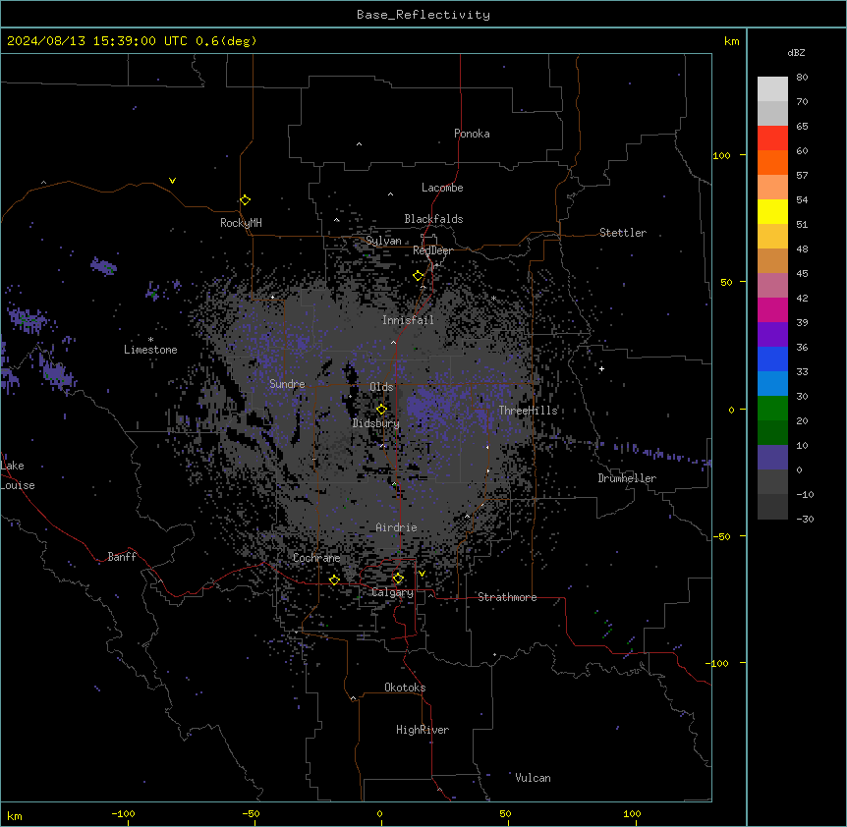
Task: Click the HighRiver town label
Action: click(x=423, y=730)
